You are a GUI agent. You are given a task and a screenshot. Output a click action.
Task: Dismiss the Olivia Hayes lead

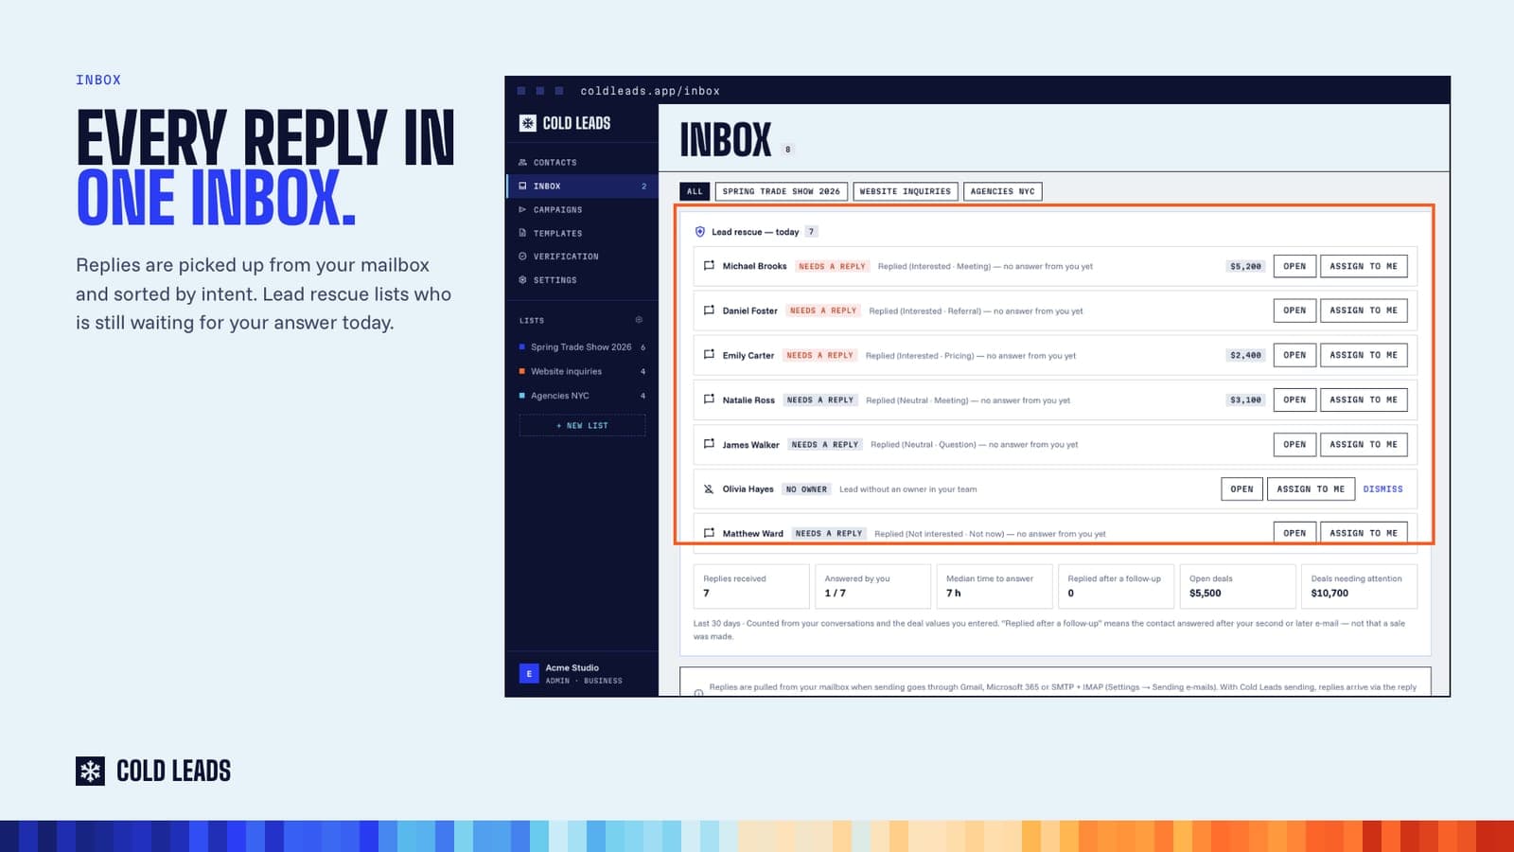pyautogui.click(x=1383, y=489)
